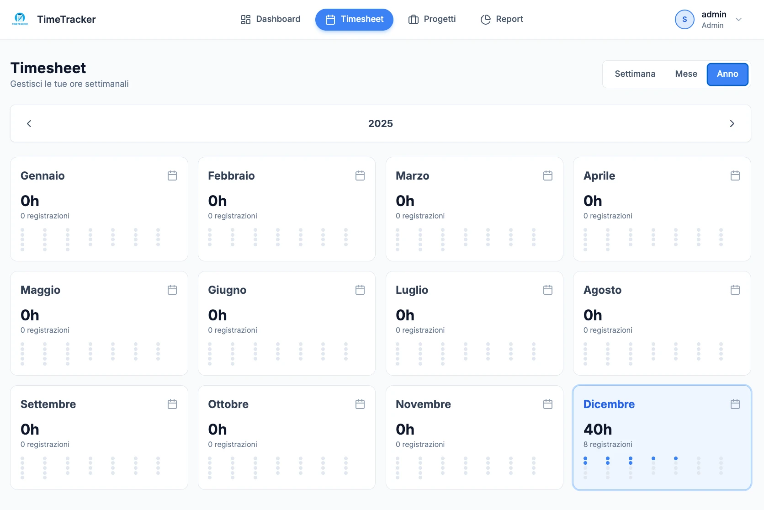Open the Dicembre month title
The height and width of the screenshot is (510, 764).
click(609, 404)
